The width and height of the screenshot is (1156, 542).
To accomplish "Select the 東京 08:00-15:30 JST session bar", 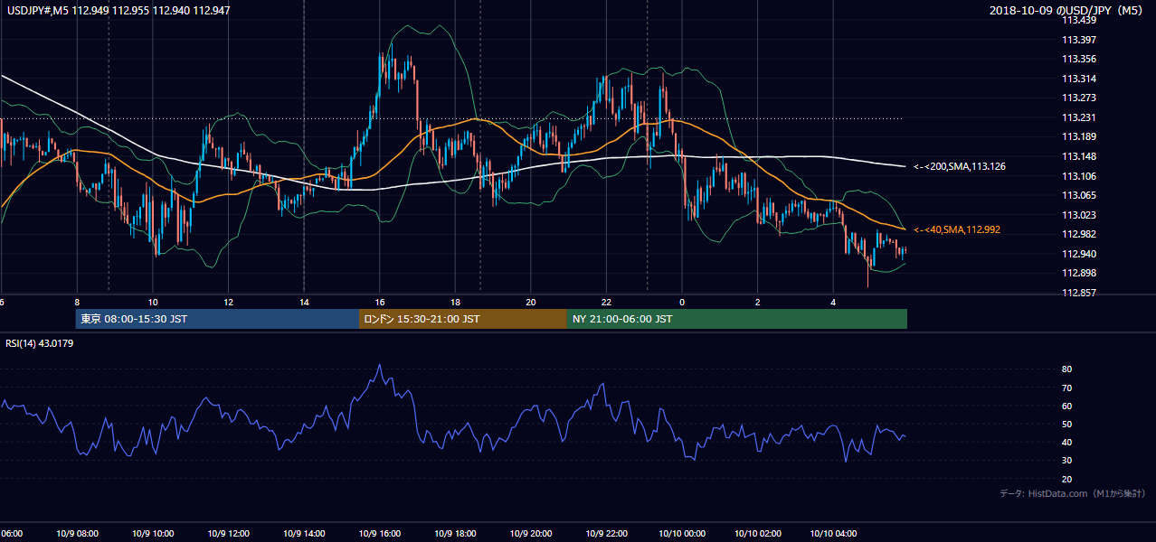I will tap(217, 319).
